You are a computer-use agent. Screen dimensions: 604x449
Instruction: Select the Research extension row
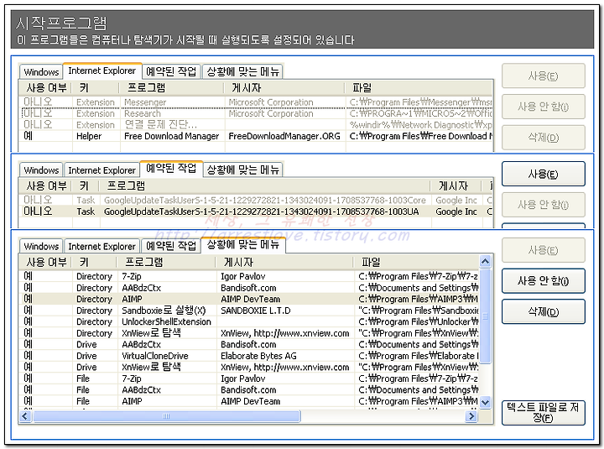[x=256, y=113]
